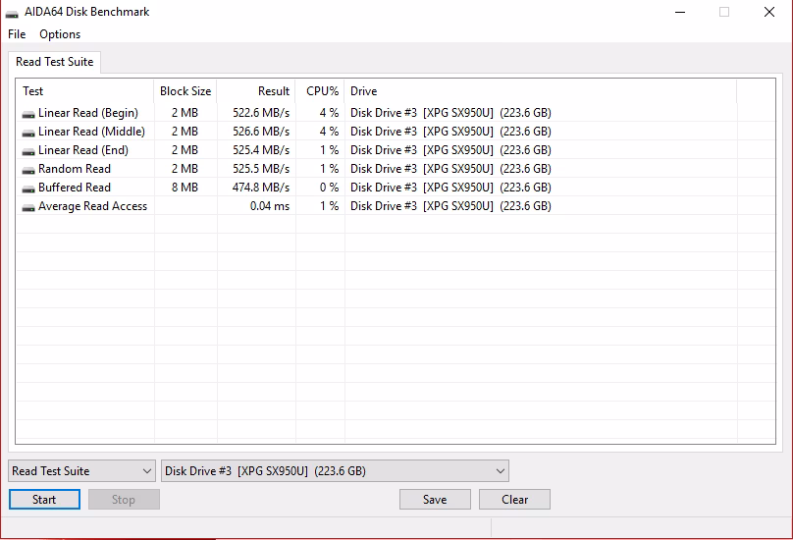This screenshot has width=793, height=540.
Task: Close the AIDA64 Disk Benchmark window
Action: [x=769, y=12]
